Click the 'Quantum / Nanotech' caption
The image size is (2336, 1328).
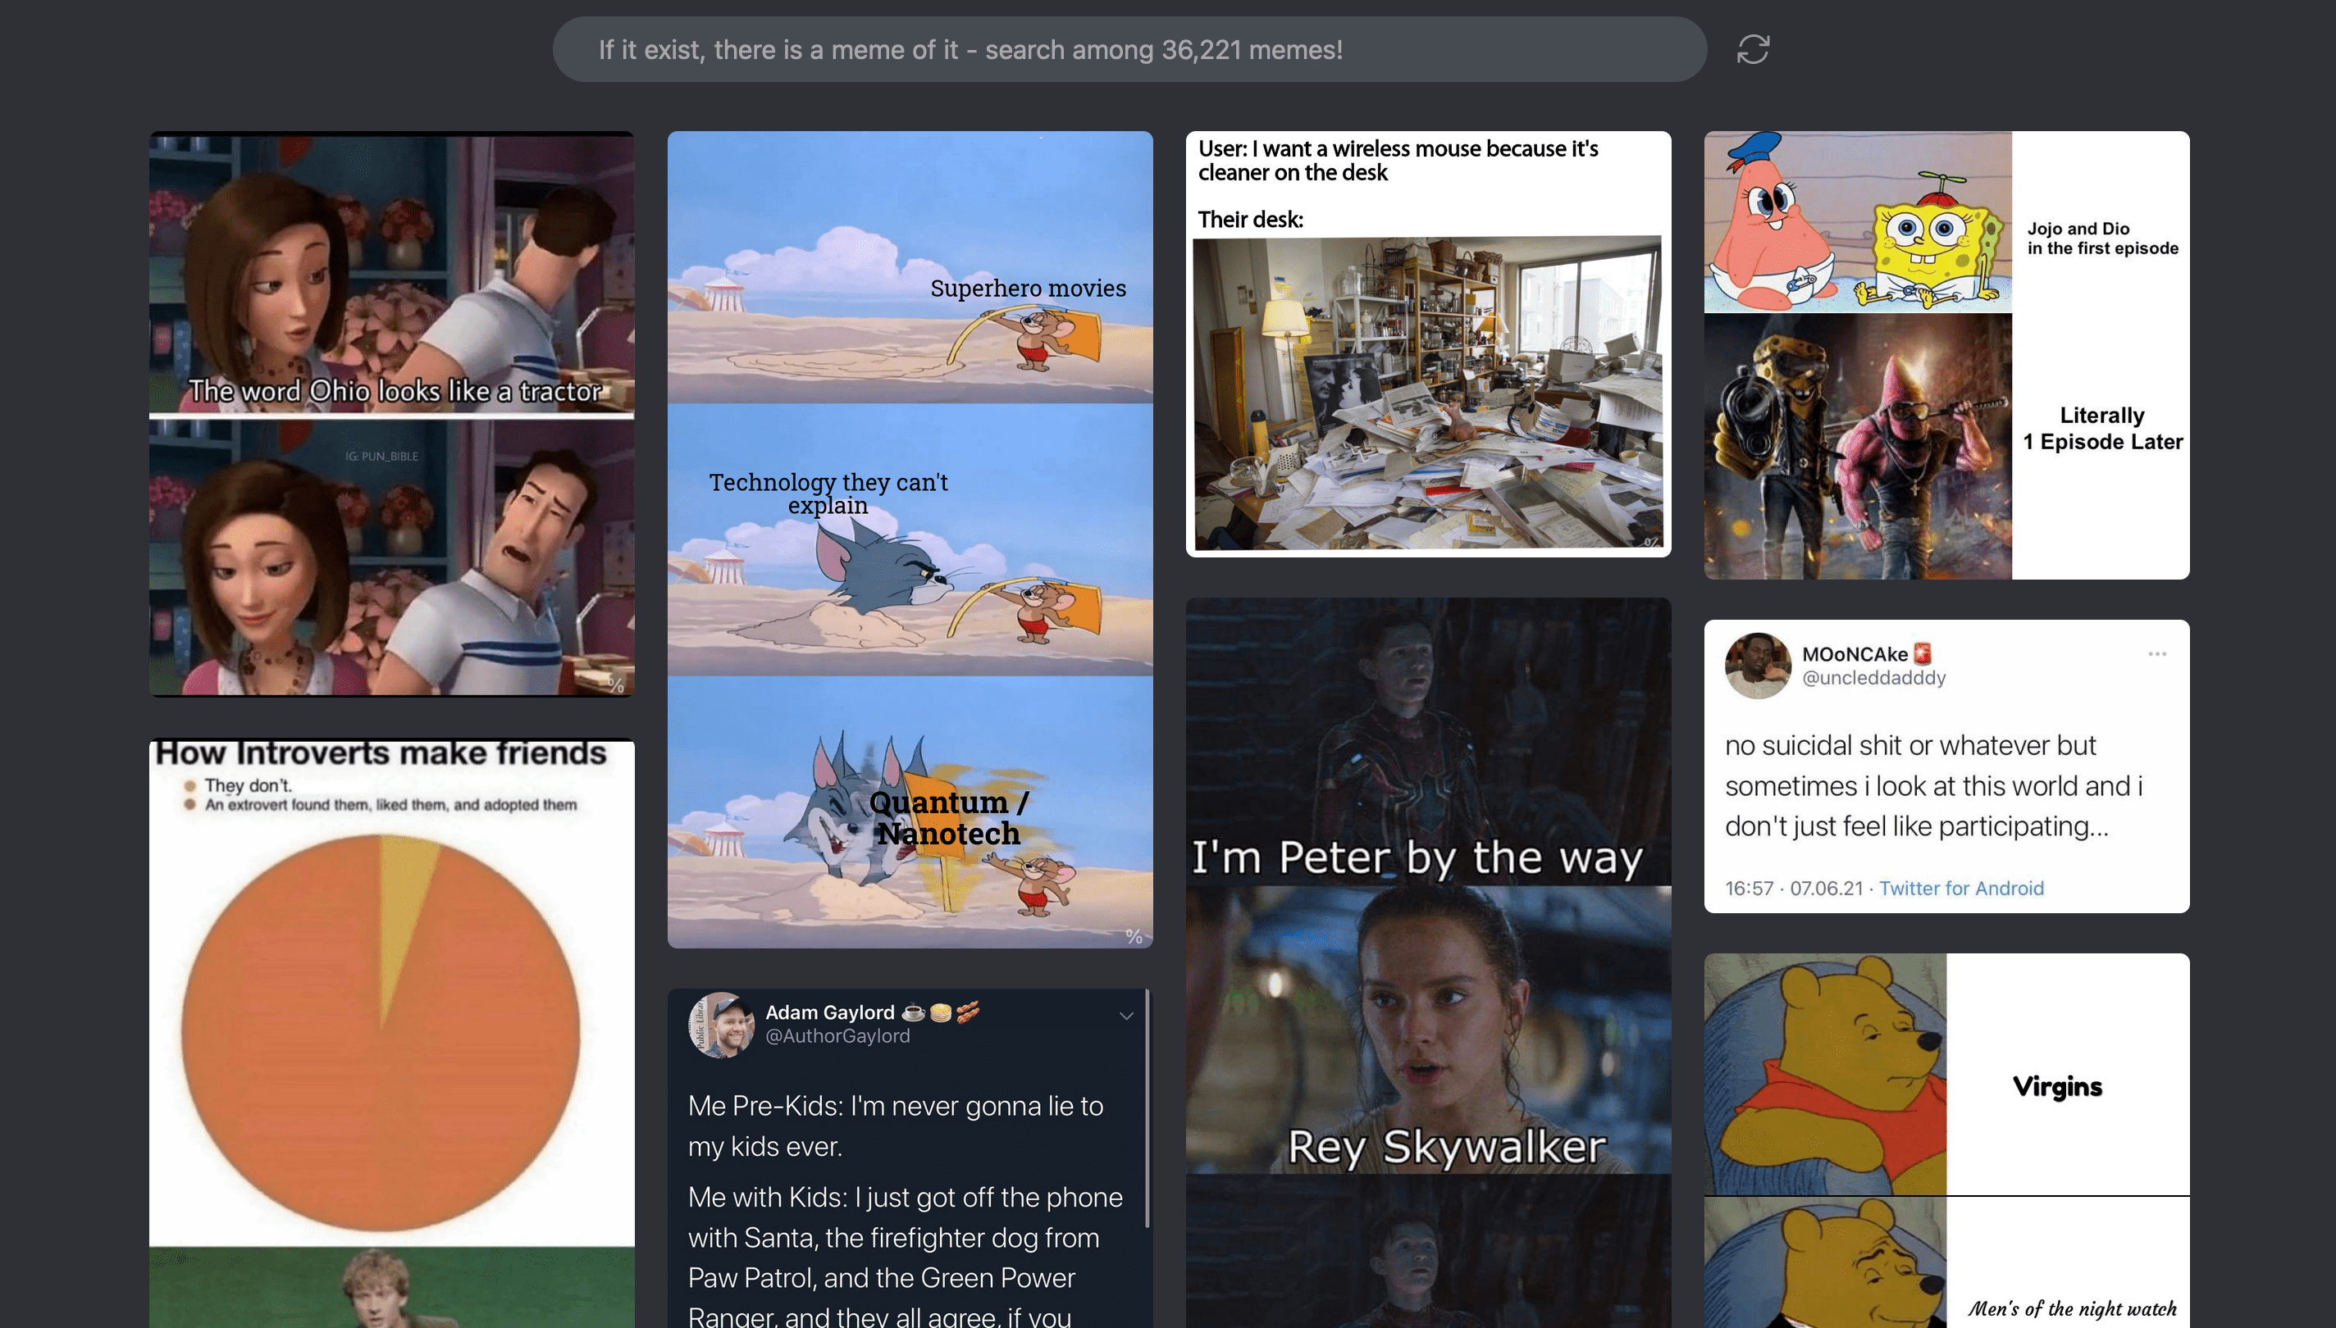click(x=948, y=818)
